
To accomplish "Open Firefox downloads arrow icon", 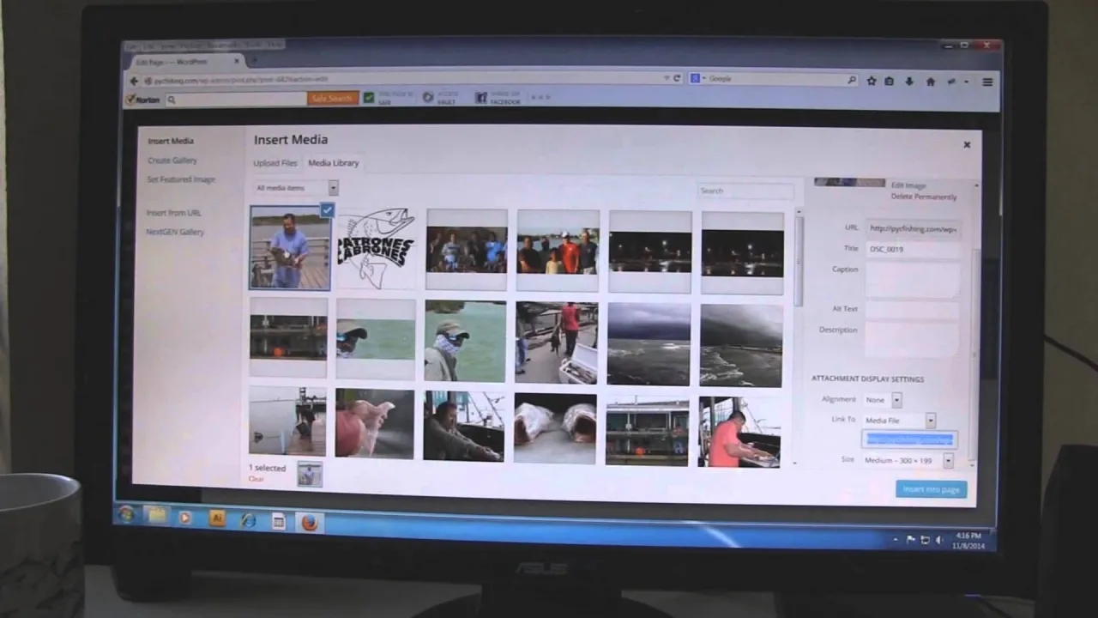I will pos(909,82).
